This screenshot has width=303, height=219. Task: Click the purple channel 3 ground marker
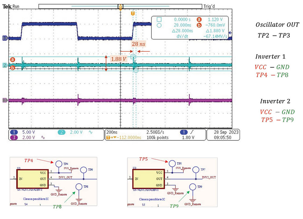[5, 100]
